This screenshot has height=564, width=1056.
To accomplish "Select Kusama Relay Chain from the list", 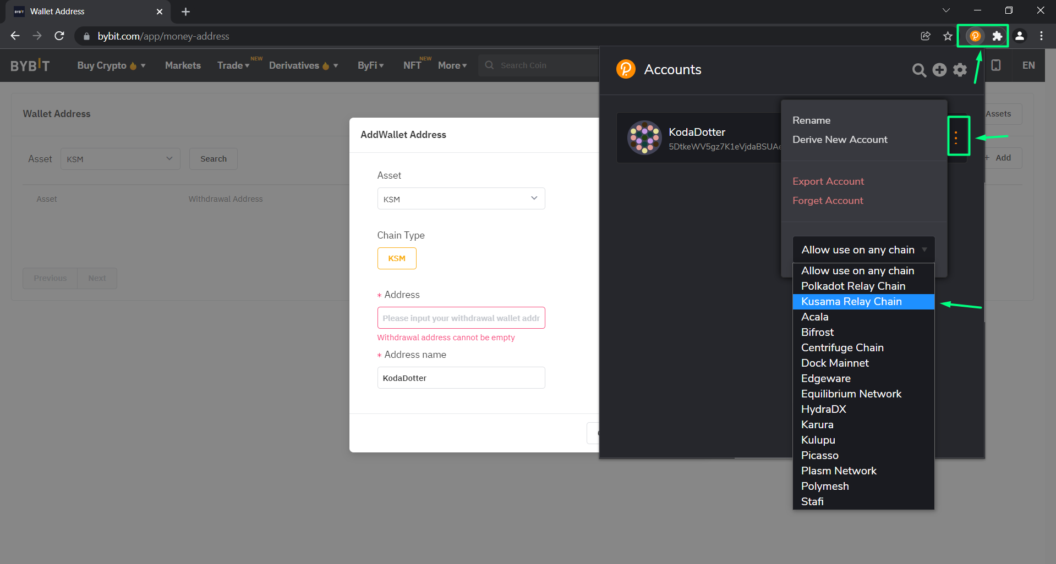I will click(851, 302).
